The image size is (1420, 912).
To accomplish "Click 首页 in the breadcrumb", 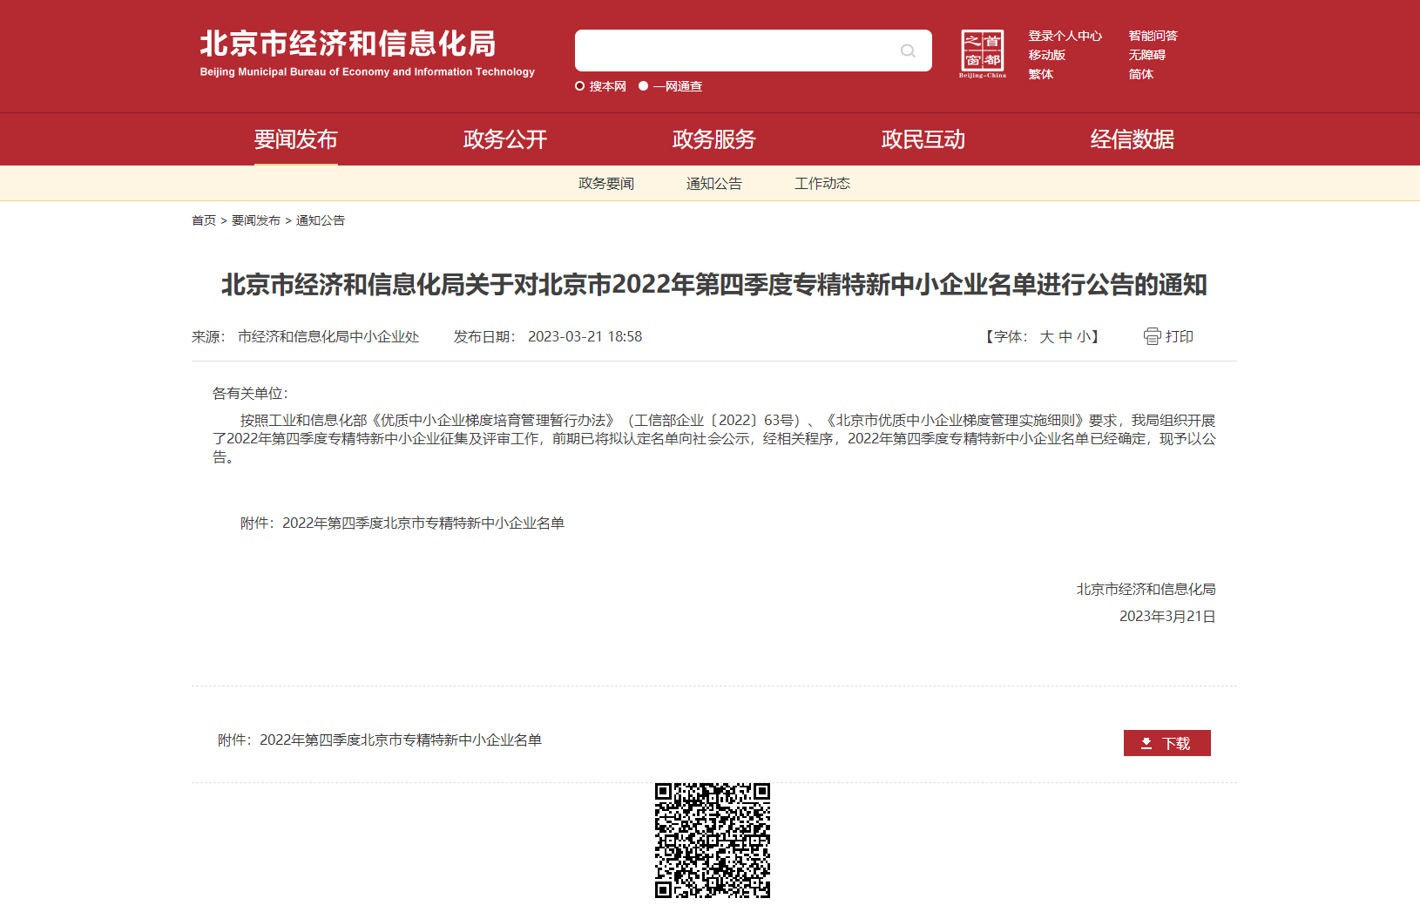I will pyautogui.click(x=204, y=220).
